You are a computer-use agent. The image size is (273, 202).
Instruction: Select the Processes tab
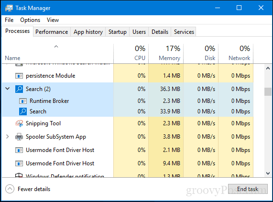coord(17,31)
